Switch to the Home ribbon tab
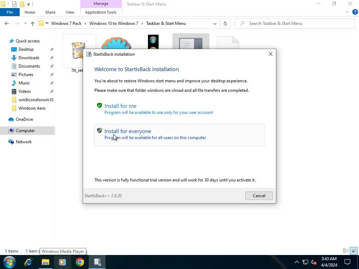This screenshot has width=359, height=269. pos(30,12)
